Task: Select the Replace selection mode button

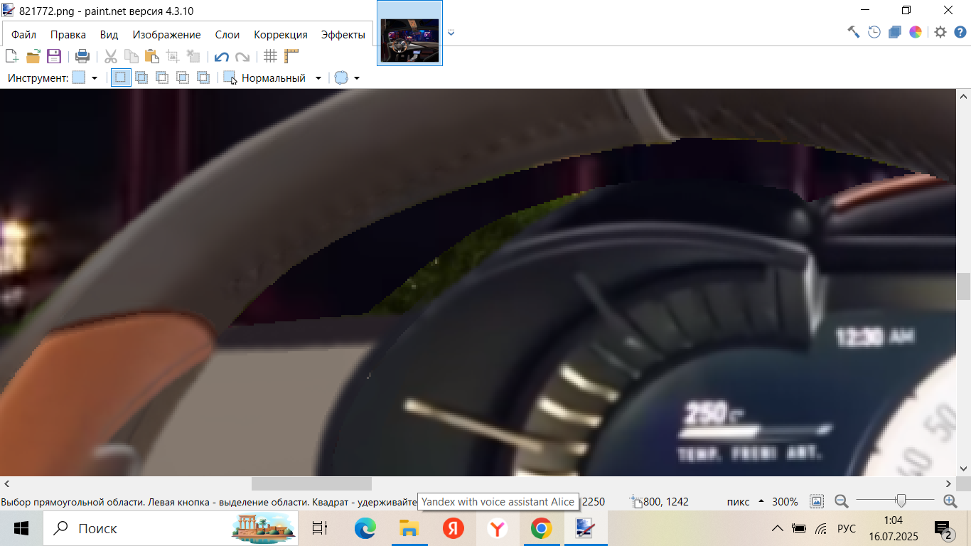Action: 121,78
